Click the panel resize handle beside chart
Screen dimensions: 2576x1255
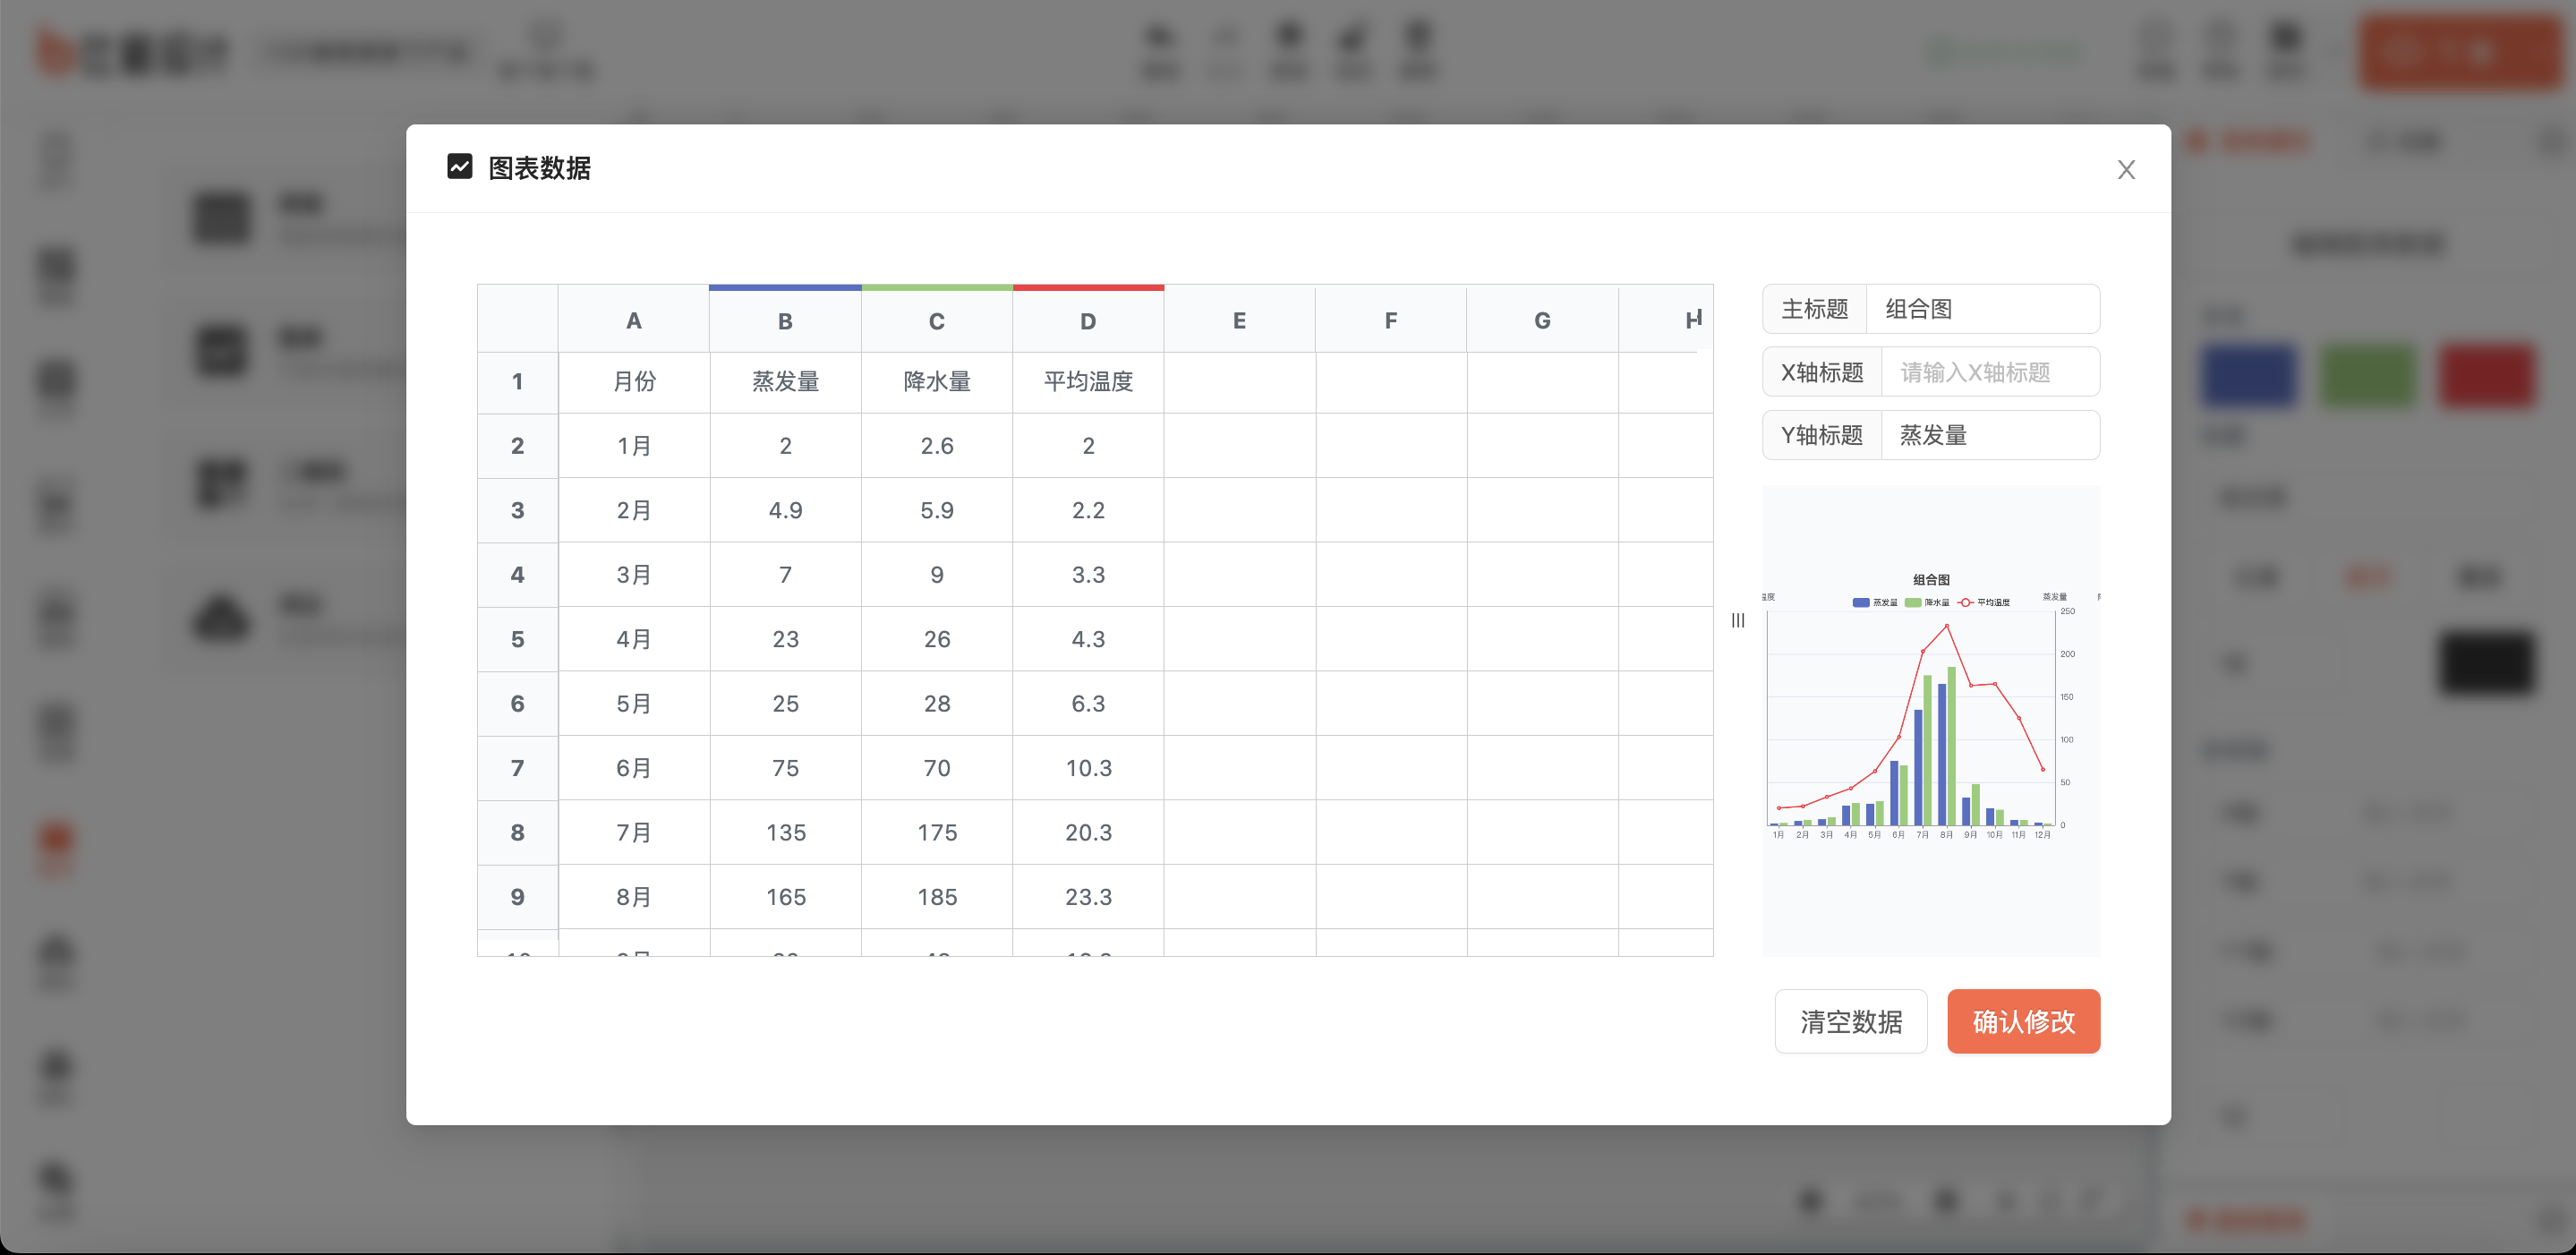click(x=1738, y=620)
